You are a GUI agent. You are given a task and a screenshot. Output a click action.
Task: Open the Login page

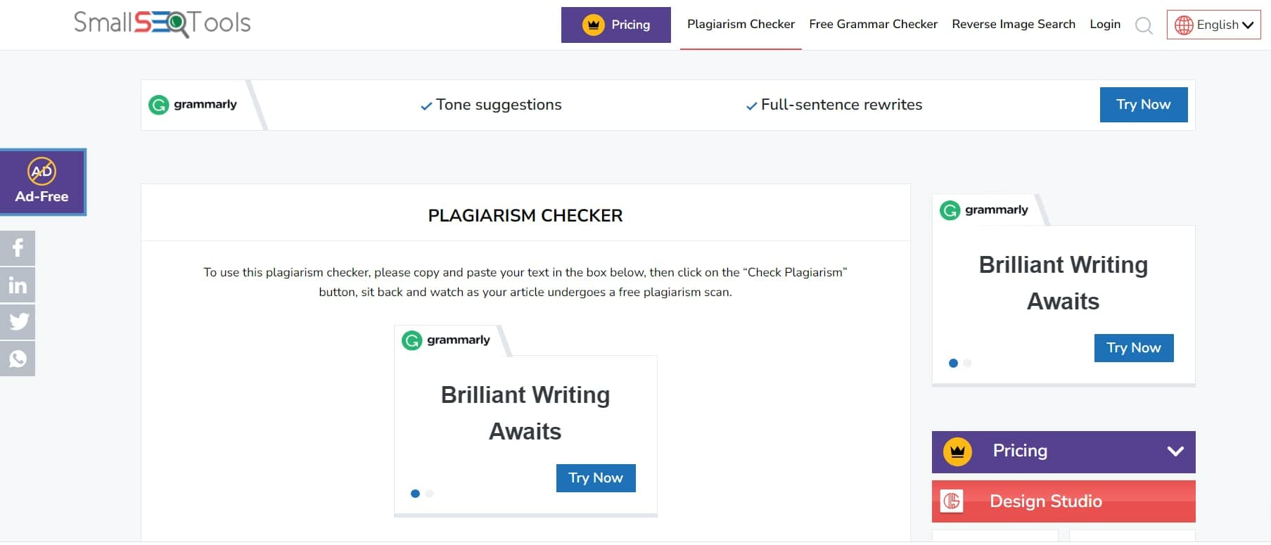[x=1105, y=24]
